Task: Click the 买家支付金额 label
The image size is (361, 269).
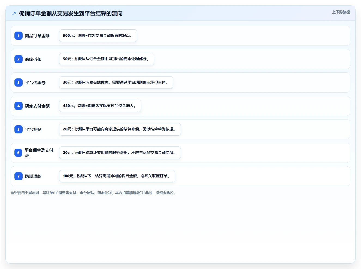Action: click(37, 106)
